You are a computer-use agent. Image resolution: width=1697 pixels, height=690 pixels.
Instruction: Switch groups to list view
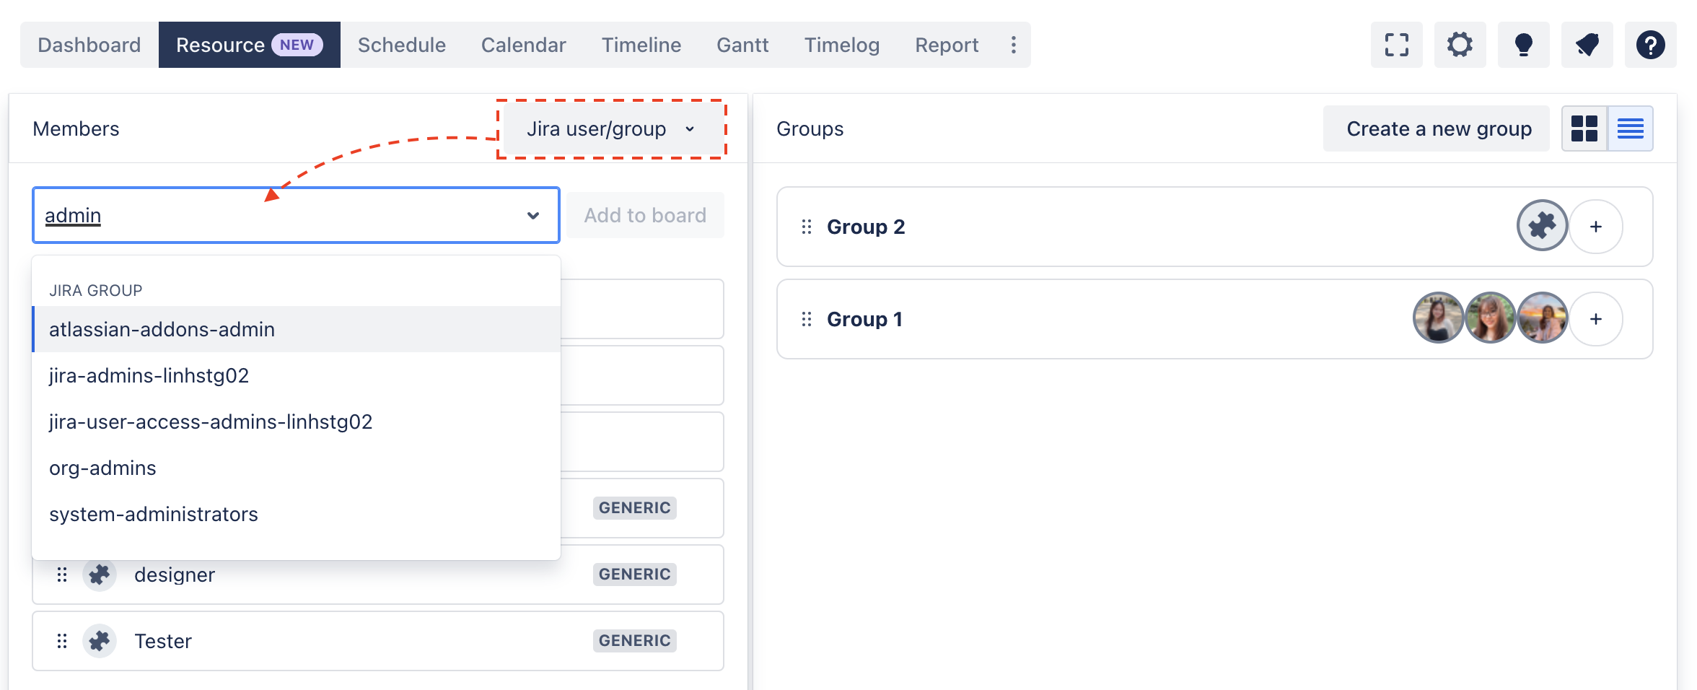point(1630,128)
